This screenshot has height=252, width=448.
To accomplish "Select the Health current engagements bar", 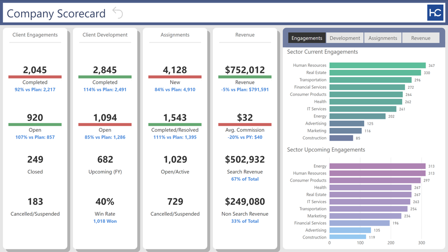I will click(x=366, y=102).
